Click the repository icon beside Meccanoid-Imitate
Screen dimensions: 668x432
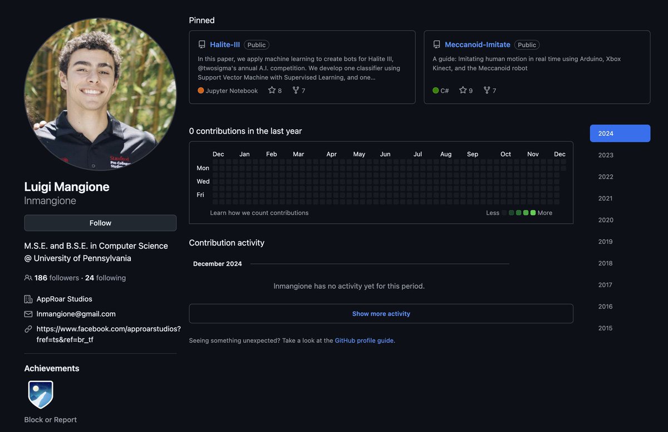point(436,45)
